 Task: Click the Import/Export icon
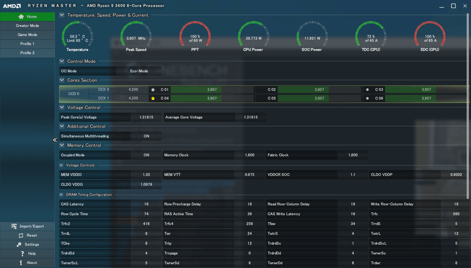[14, 226]
